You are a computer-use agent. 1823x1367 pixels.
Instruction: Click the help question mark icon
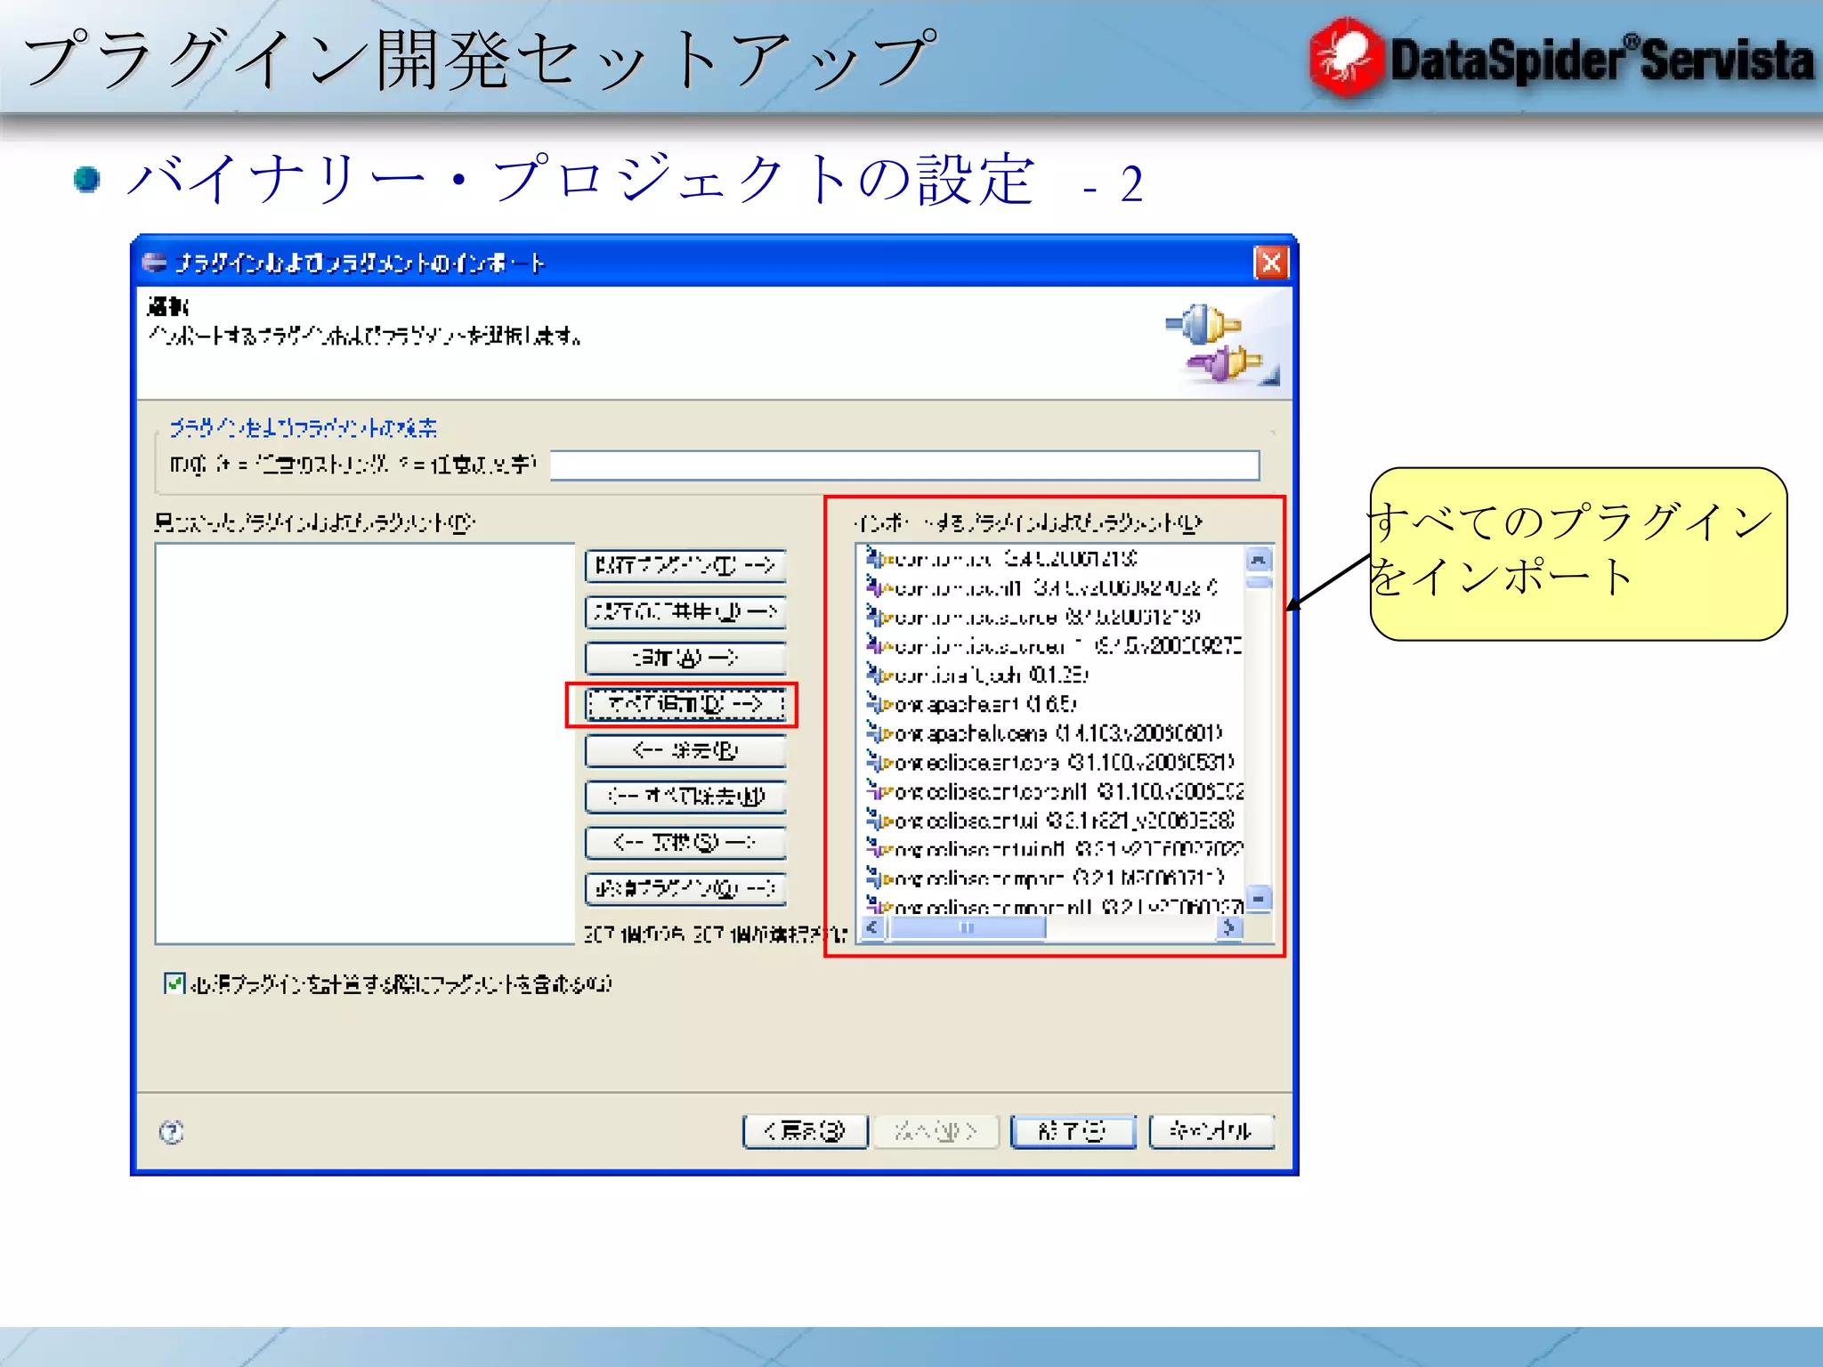click(171, 1132)
